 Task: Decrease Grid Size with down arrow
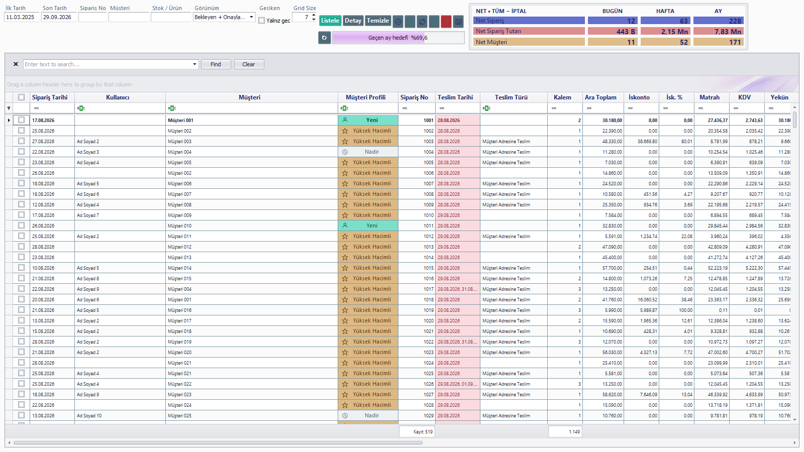coord(314,20)
